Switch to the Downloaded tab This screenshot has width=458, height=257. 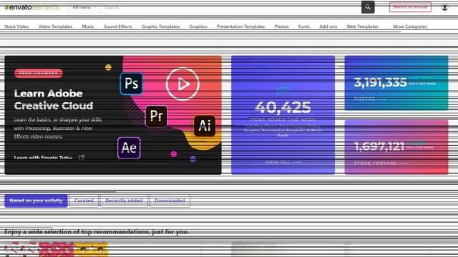click(170, 201)
